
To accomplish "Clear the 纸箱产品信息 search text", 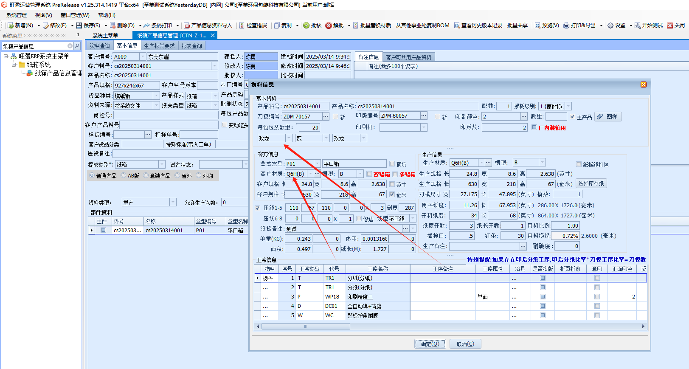I will pyautogui.click(x=70, y=46).
